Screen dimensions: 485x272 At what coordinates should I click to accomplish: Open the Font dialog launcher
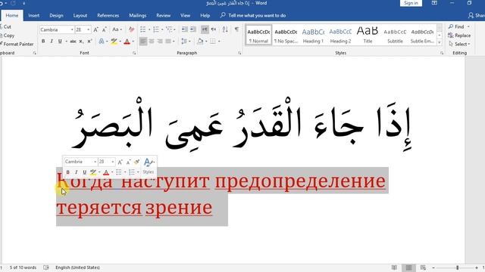(x=134, y=53)
